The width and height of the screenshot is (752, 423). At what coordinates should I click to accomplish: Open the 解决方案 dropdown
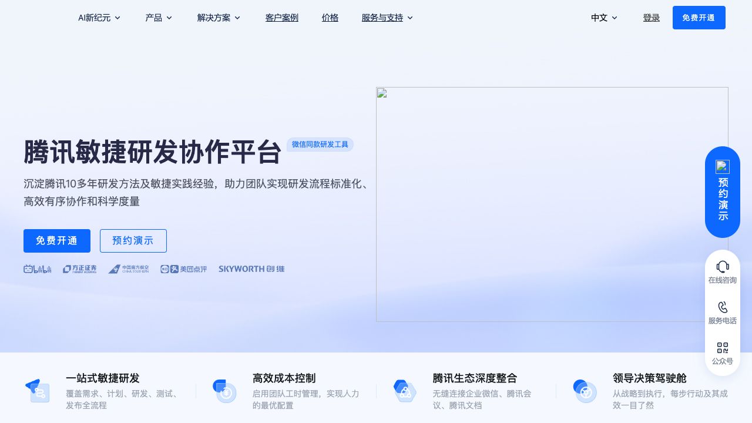219,18
